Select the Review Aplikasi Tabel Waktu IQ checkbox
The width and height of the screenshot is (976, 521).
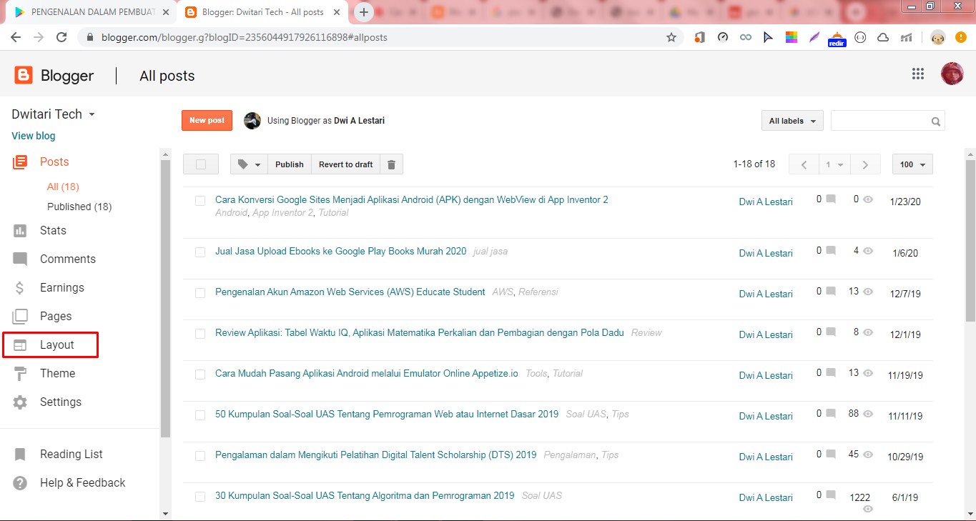click(200, 334)
